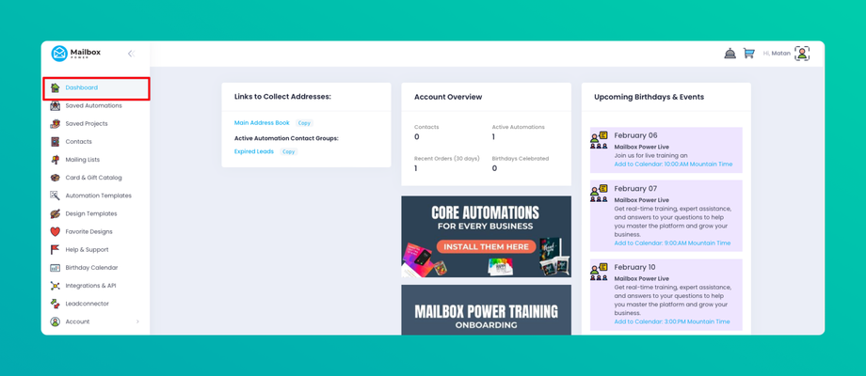Open the Contacts page
866x376 pixels.
(78, 142)
